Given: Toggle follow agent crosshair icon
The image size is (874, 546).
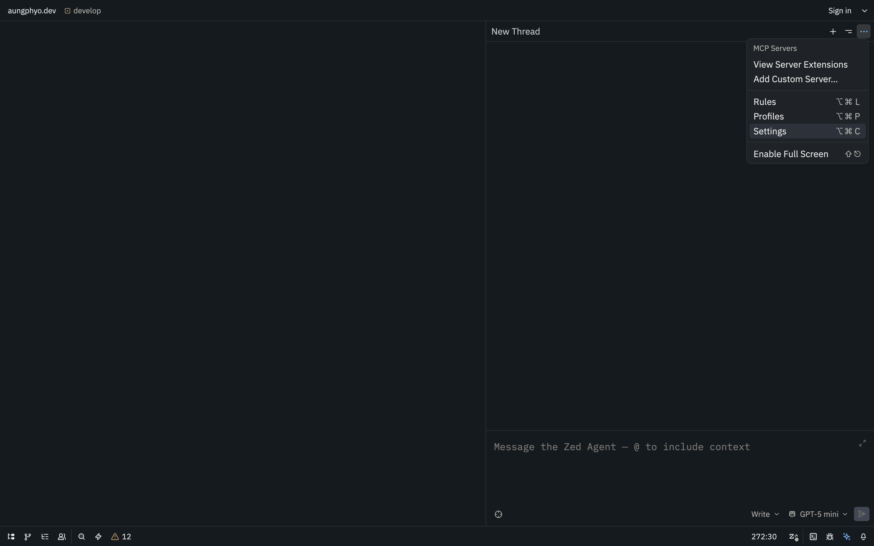Looking at the screenshot, I should (x=498, y=514).
